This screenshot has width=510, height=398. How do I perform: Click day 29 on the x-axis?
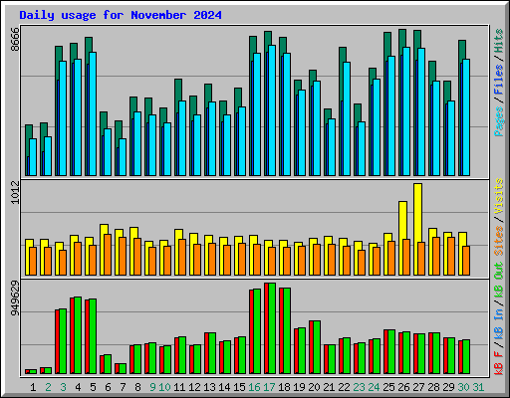pos(448,387)
